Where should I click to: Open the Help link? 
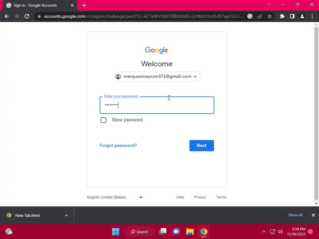[180, 197]
